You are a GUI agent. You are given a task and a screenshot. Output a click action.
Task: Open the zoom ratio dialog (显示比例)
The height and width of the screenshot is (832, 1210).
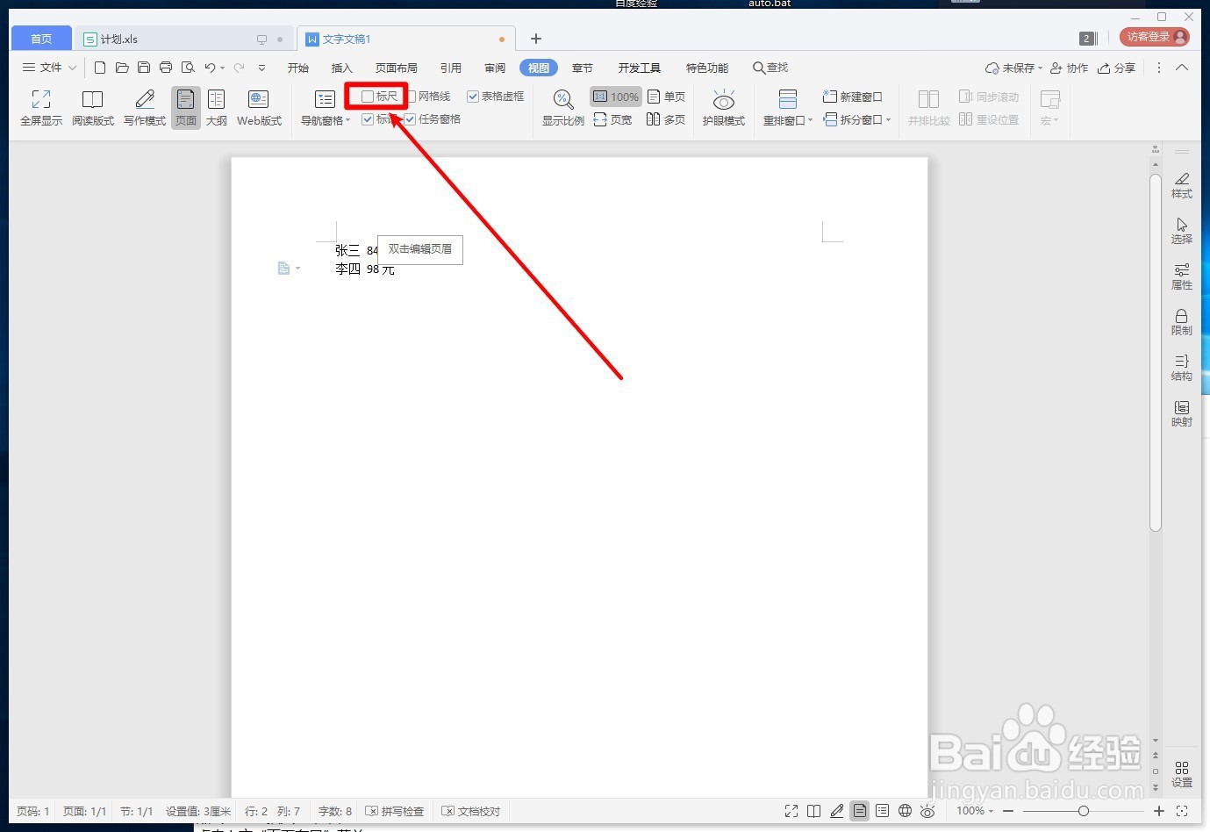pyautogui.click(x=563, y=108)
